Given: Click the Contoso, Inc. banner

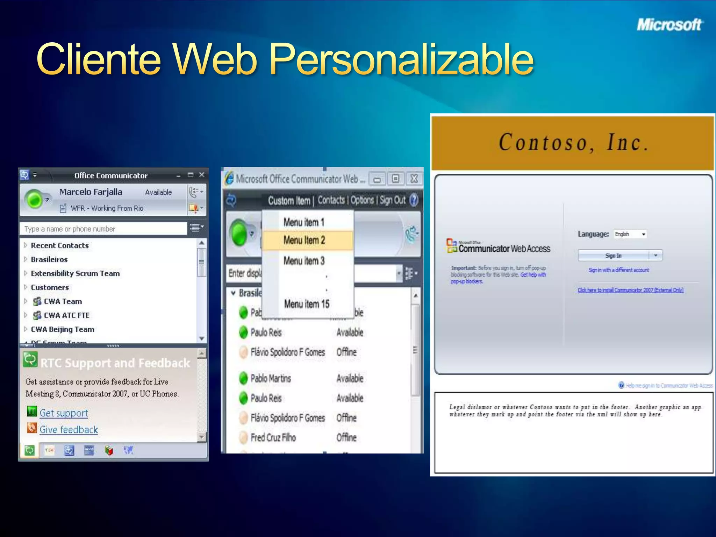Looking at the screenshot, I should [573, 143].
